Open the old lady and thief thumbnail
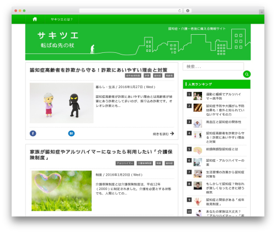The height and width of the screenshot is (233, 276). pyautogui.click(x=62, y=103)
